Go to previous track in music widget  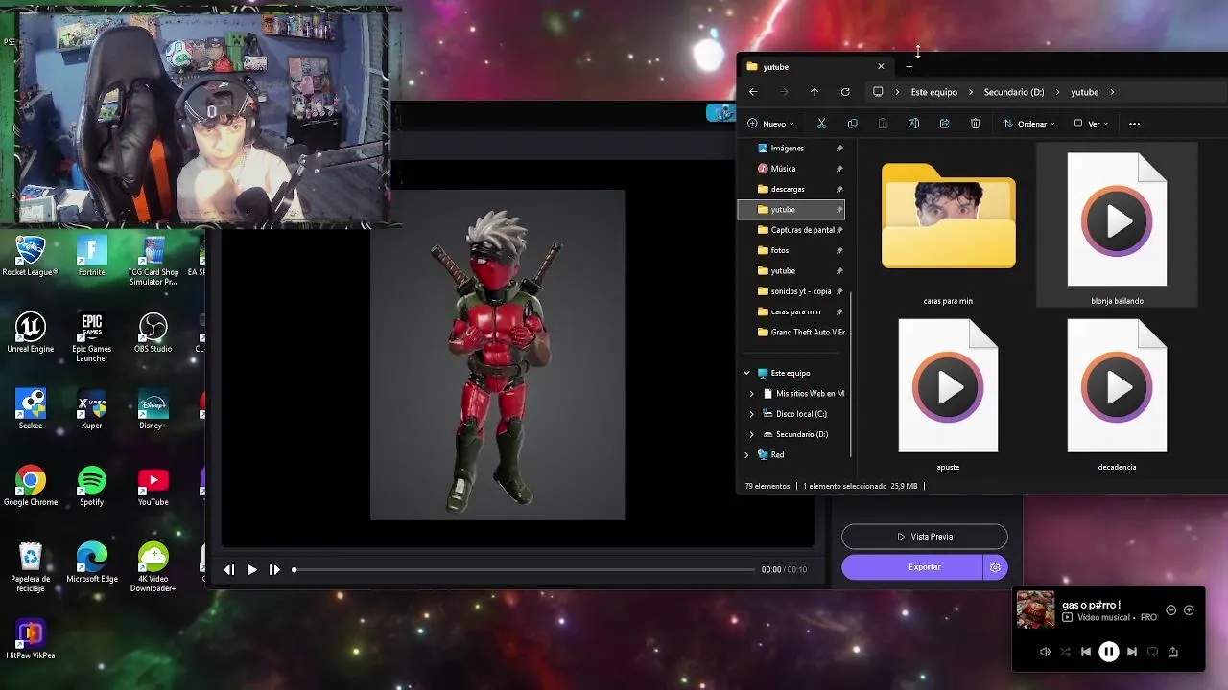click(x=1086, y=652)
